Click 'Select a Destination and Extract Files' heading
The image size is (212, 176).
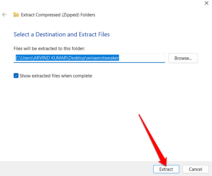coord(62,34)
